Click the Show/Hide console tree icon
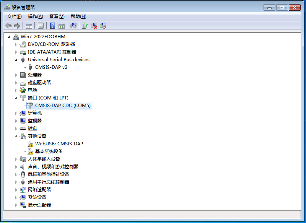This screenshot has height=223, width=306. coord(29,26)
